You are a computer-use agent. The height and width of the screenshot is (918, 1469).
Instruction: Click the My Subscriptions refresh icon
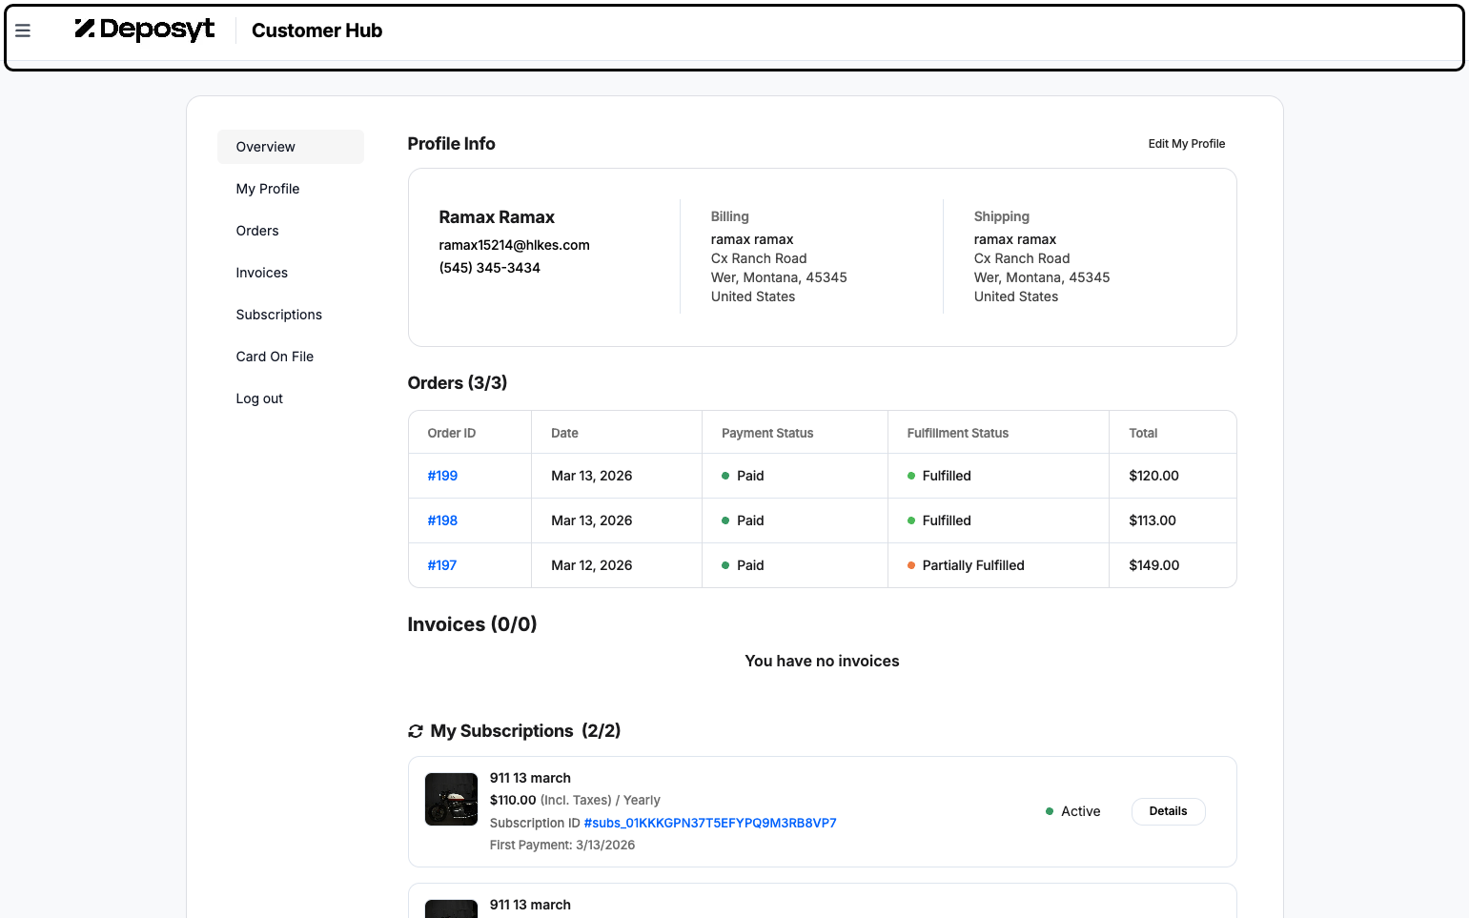coord(416,731)
